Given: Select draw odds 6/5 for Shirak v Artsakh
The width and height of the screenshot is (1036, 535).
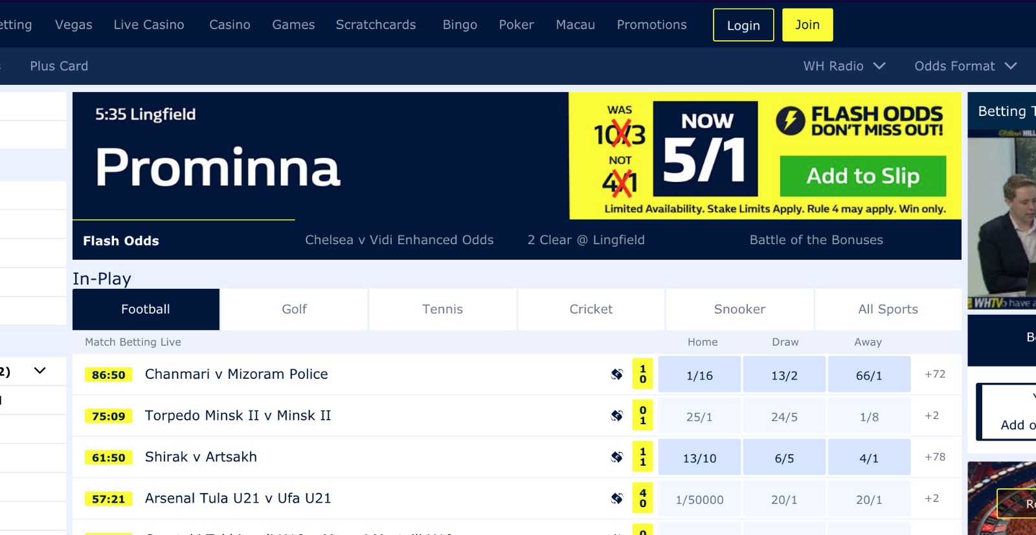Looking at the screenshot, I should [x=784, y=457].
